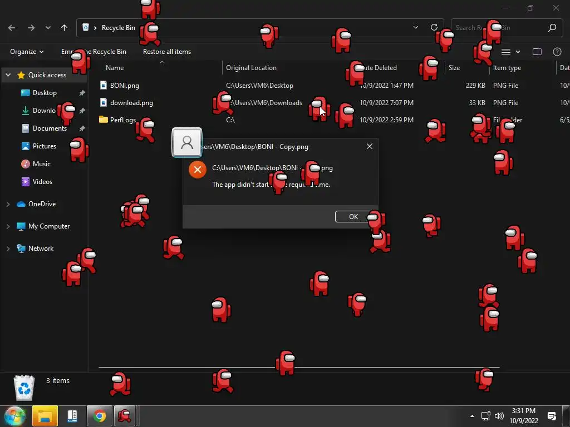The image size is (570, 427).
Task: Sort by Name column
Action: tap(115, 67)
